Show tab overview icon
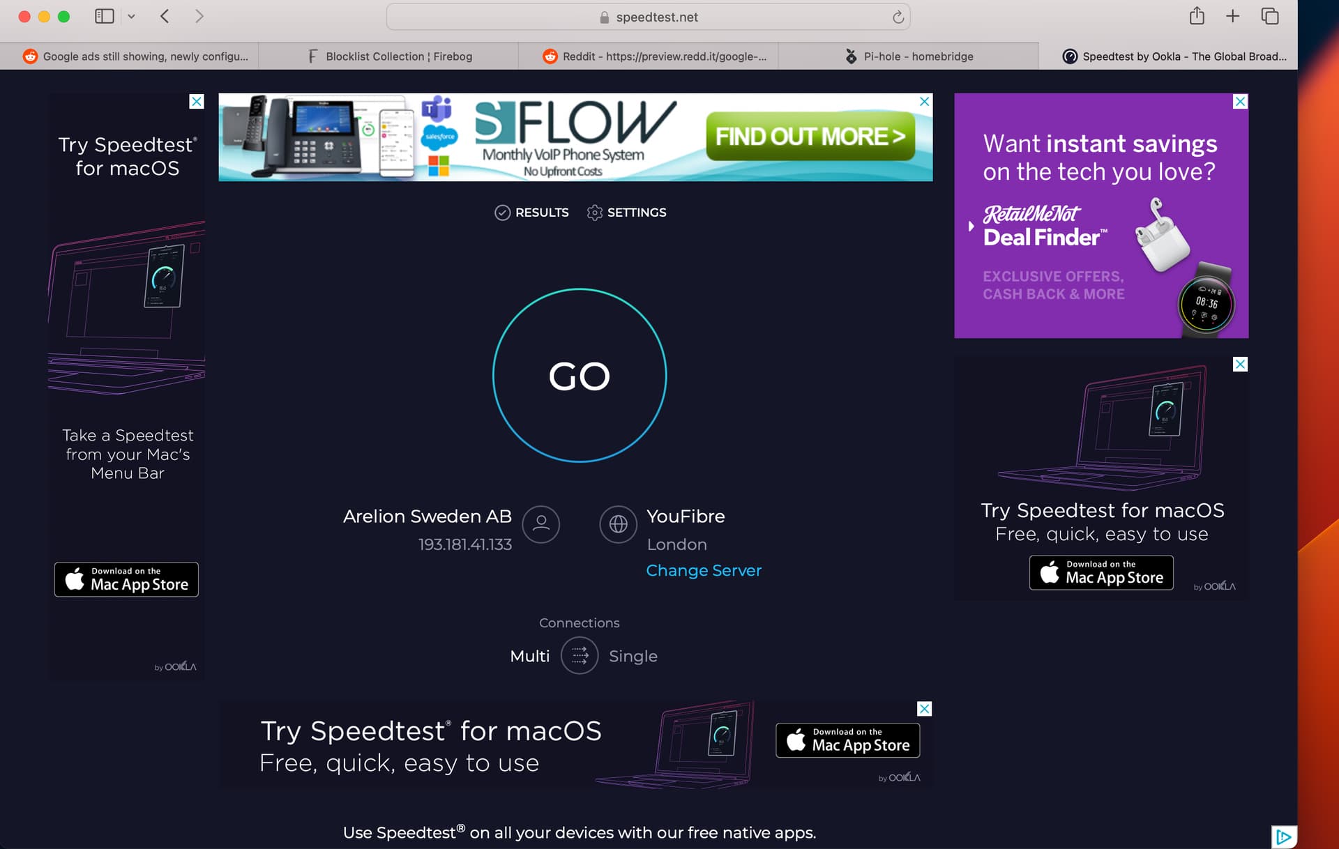The width and height of the screenshot is (1339, 849). [x=1269, y=16]
